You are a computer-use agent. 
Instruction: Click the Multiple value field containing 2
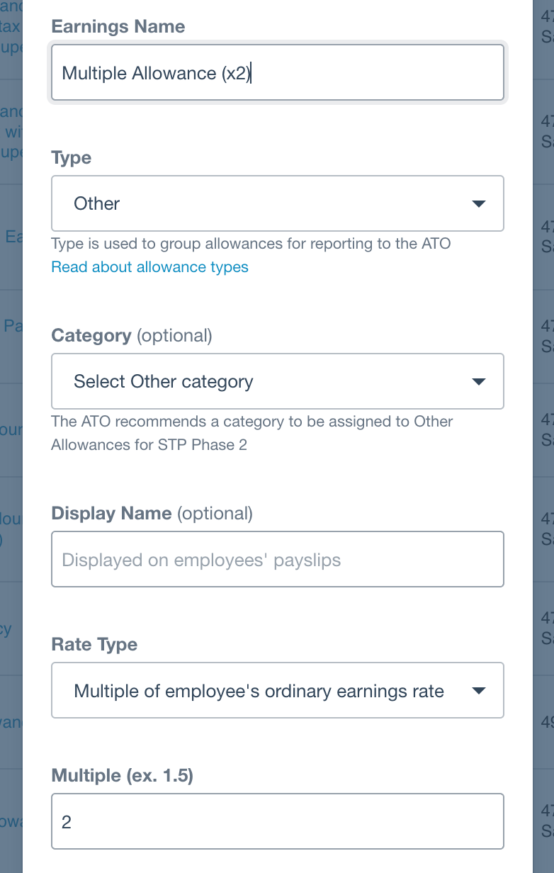(277, 821)
